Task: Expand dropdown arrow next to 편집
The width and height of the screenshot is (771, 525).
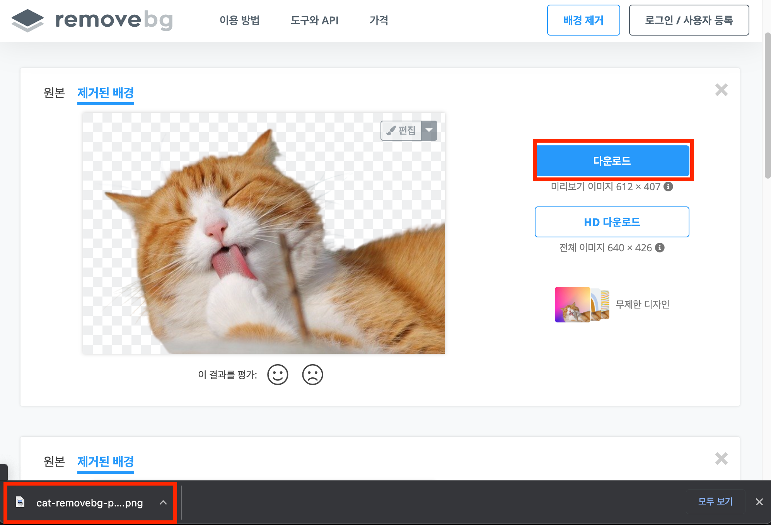Action: (x=429, y=131)
